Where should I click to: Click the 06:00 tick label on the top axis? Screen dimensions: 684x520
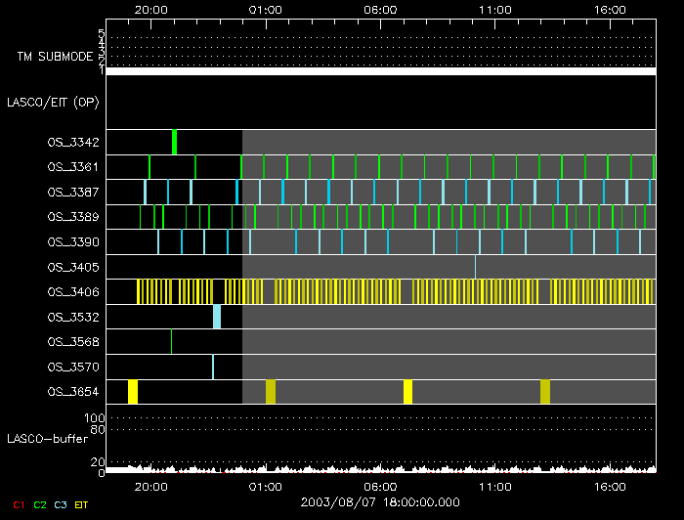click(380, 9)
